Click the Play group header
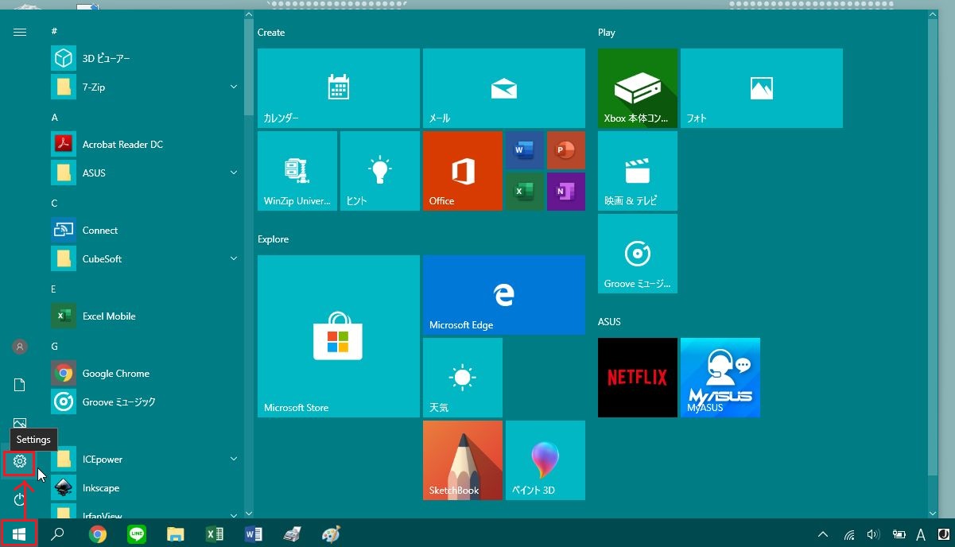This screenshot has height=547, width=955. pos(607,33)
